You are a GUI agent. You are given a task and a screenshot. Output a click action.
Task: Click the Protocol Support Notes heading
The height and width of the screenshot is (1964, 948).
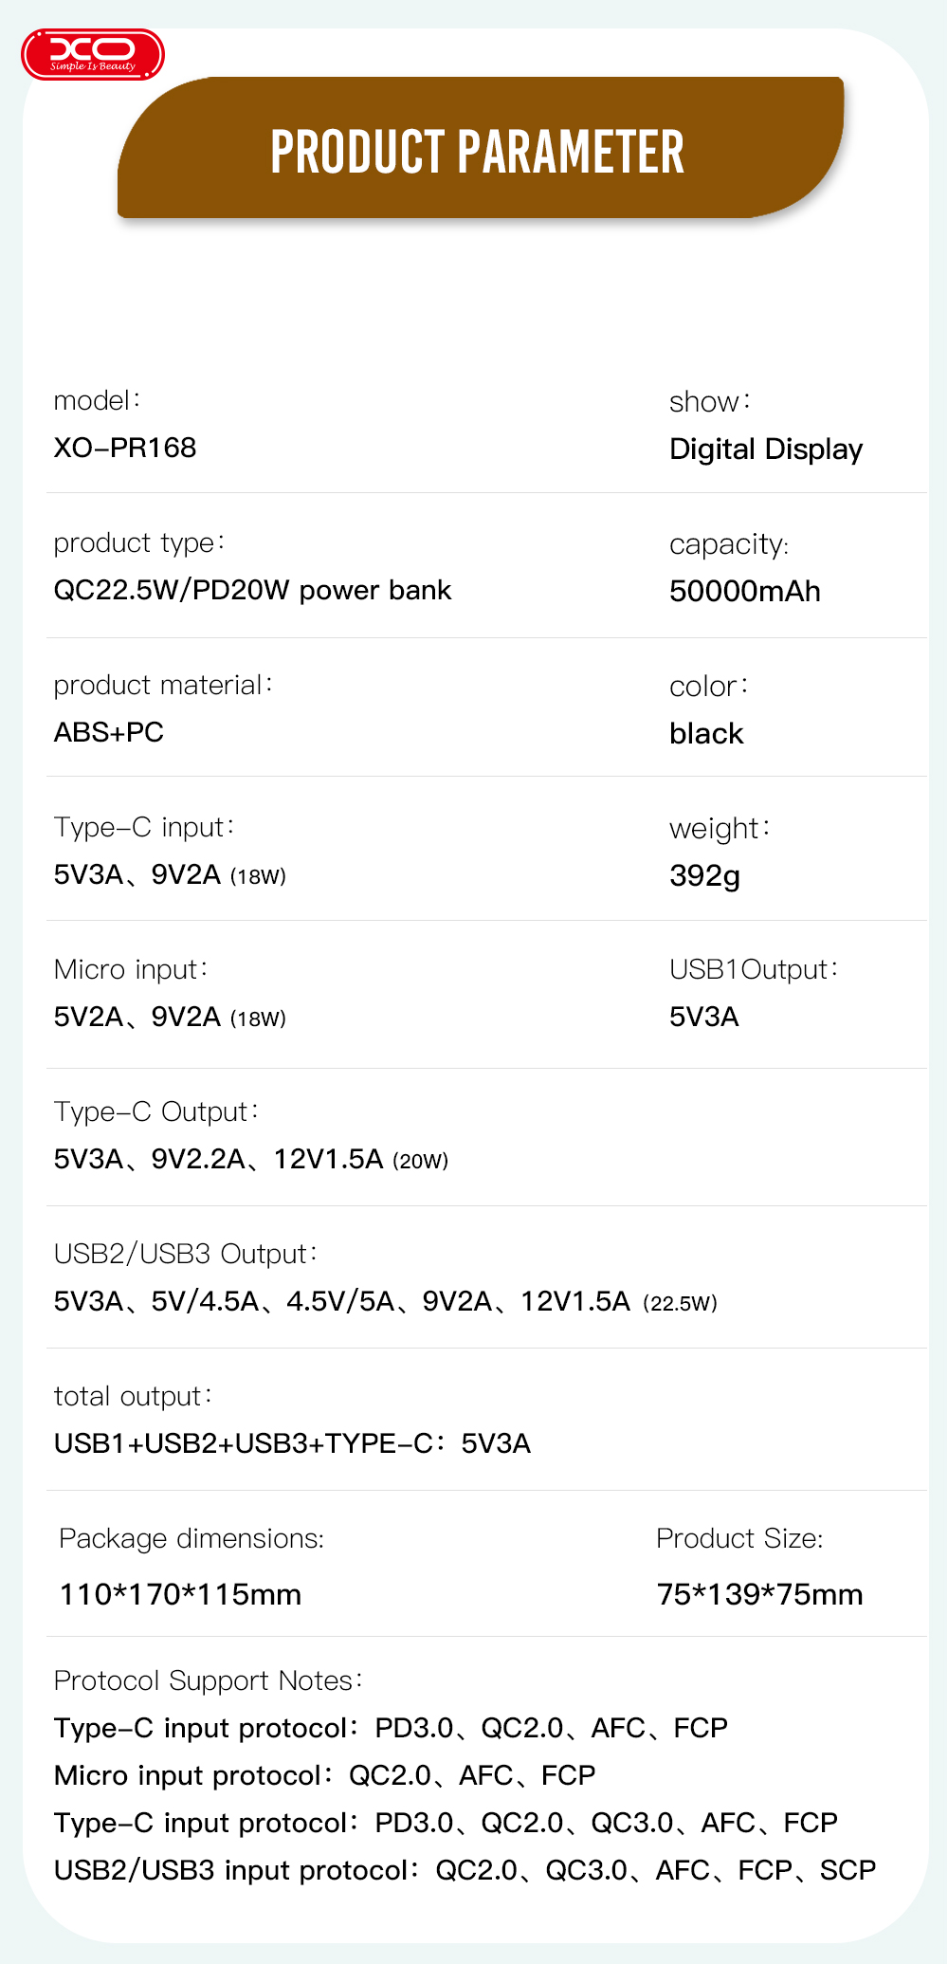209,1680
